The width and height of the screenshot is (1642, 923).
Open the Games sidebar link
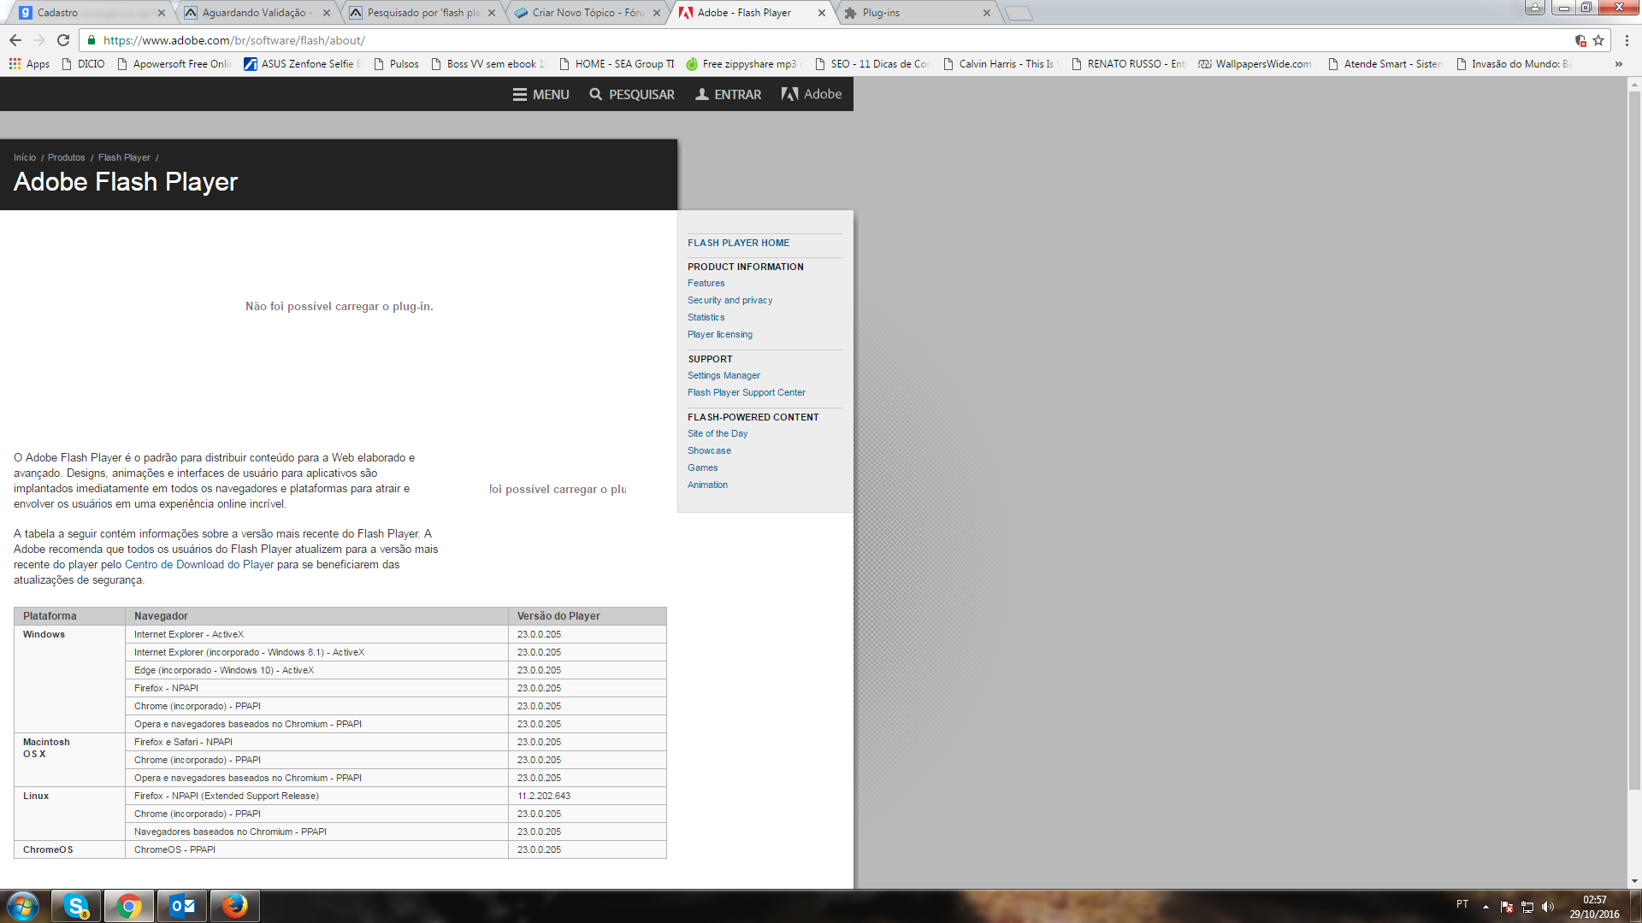click(x=702, y=467)
